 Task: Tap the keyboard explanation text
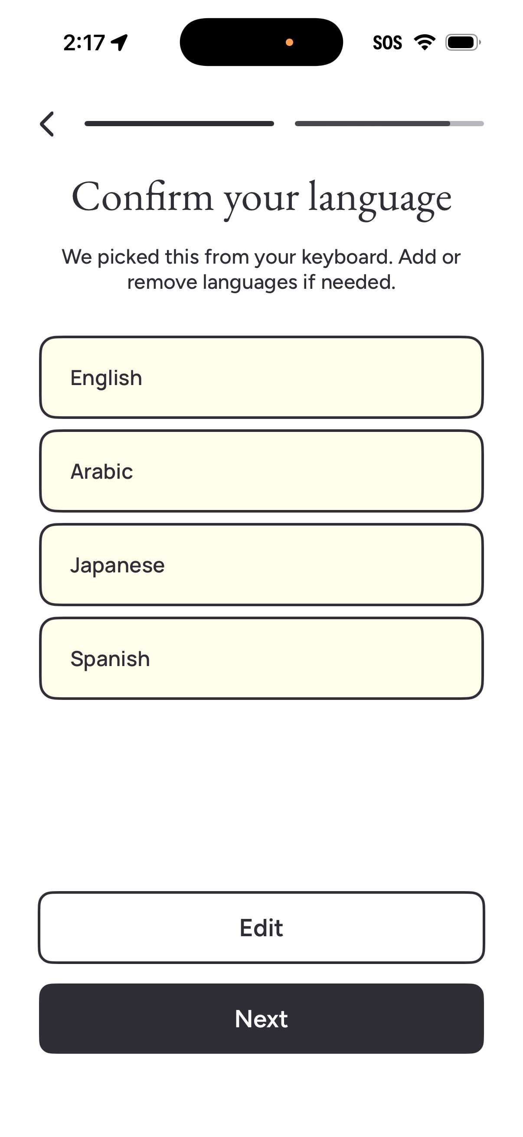262,268
